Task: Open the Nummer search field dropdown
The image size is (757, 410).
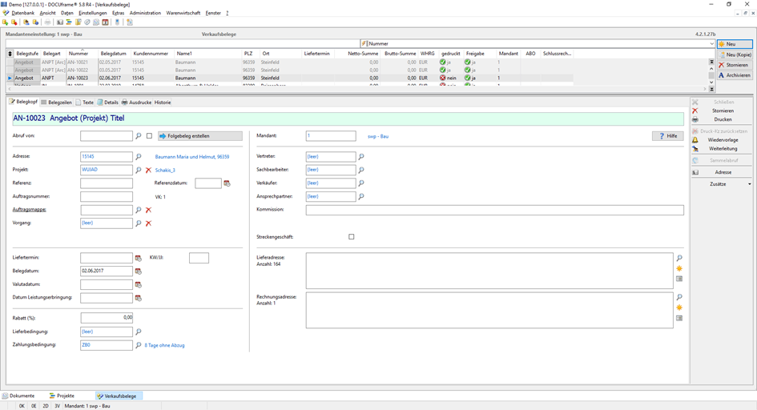Action: pos(711,43)
